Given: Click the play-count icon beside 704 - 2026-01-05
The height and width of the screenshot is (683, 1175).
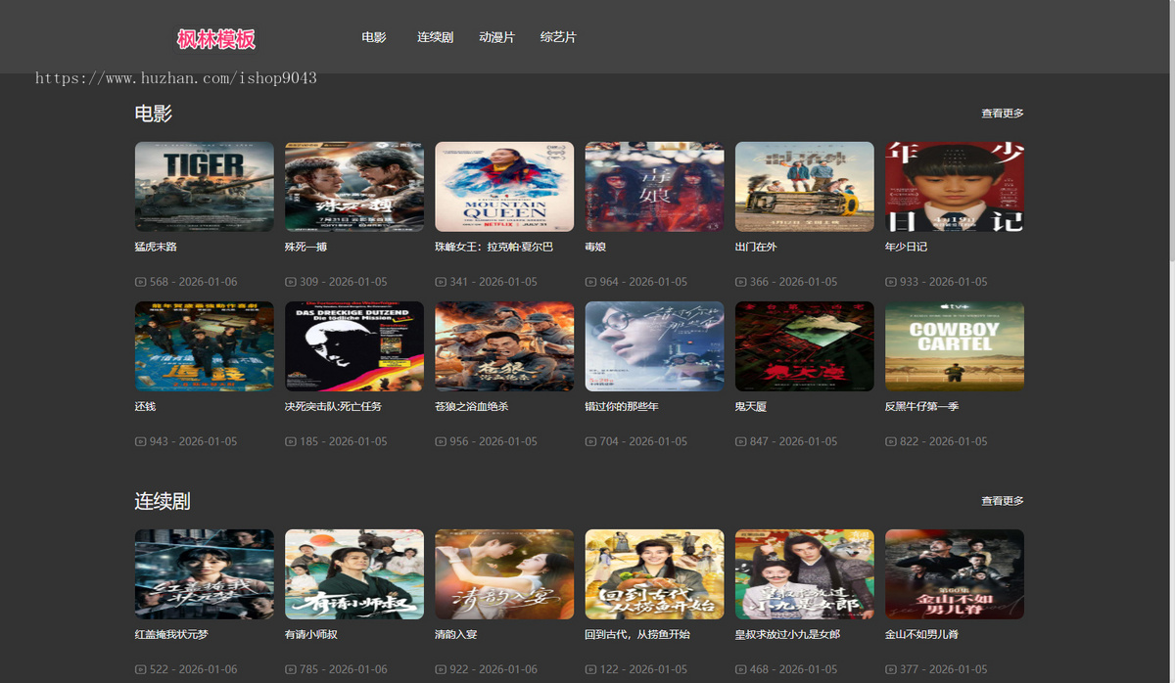Looking at the screenshot, I should (590, 441).
